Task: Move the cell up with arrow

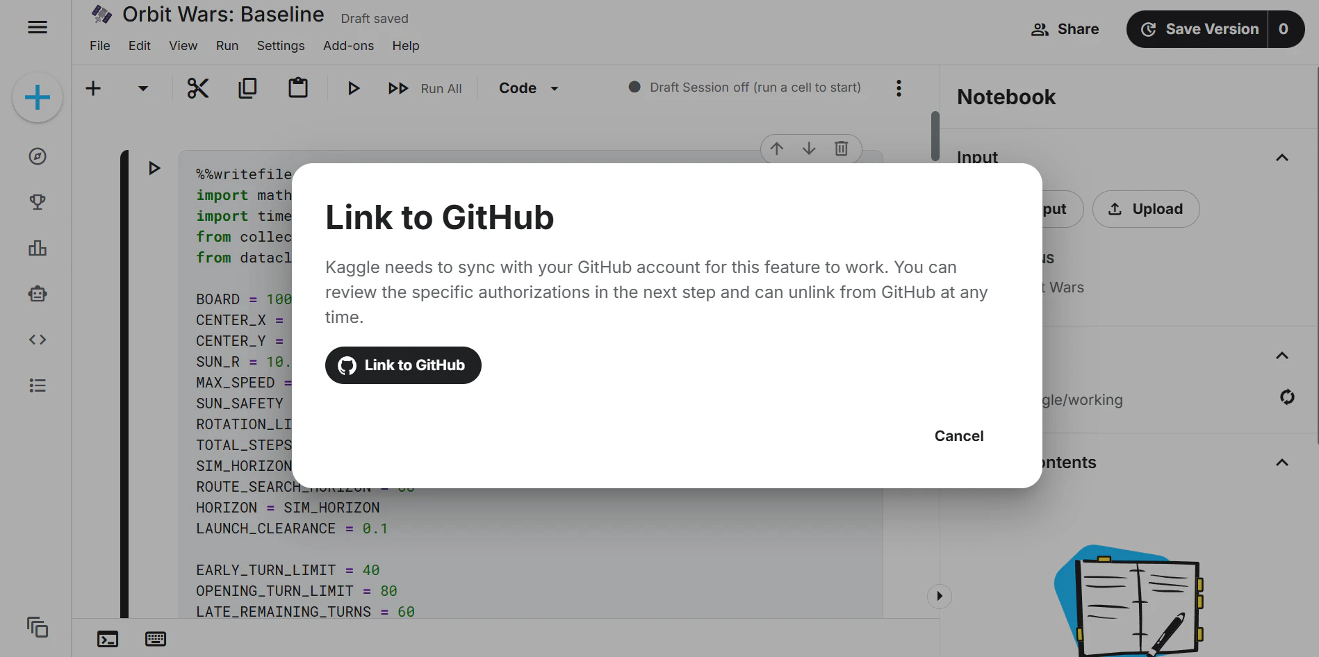Action: point(777,149)
